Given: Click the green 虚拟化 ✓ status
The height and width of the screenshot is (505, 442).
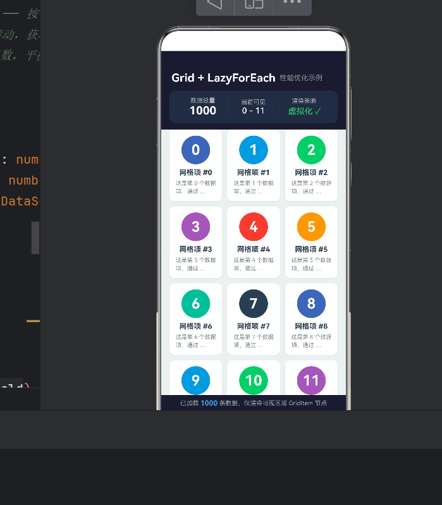Looking at the screenshot, I should [x=304, y=111].
